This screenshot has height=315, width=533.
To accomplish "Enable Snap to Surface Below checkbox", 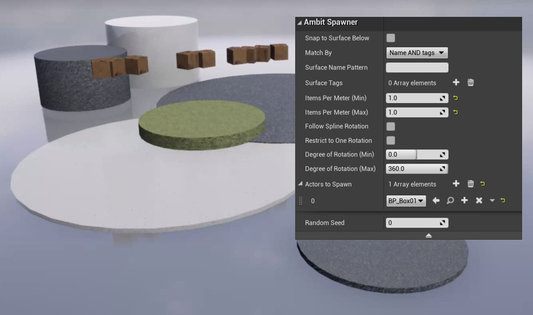I will [391, 38].
